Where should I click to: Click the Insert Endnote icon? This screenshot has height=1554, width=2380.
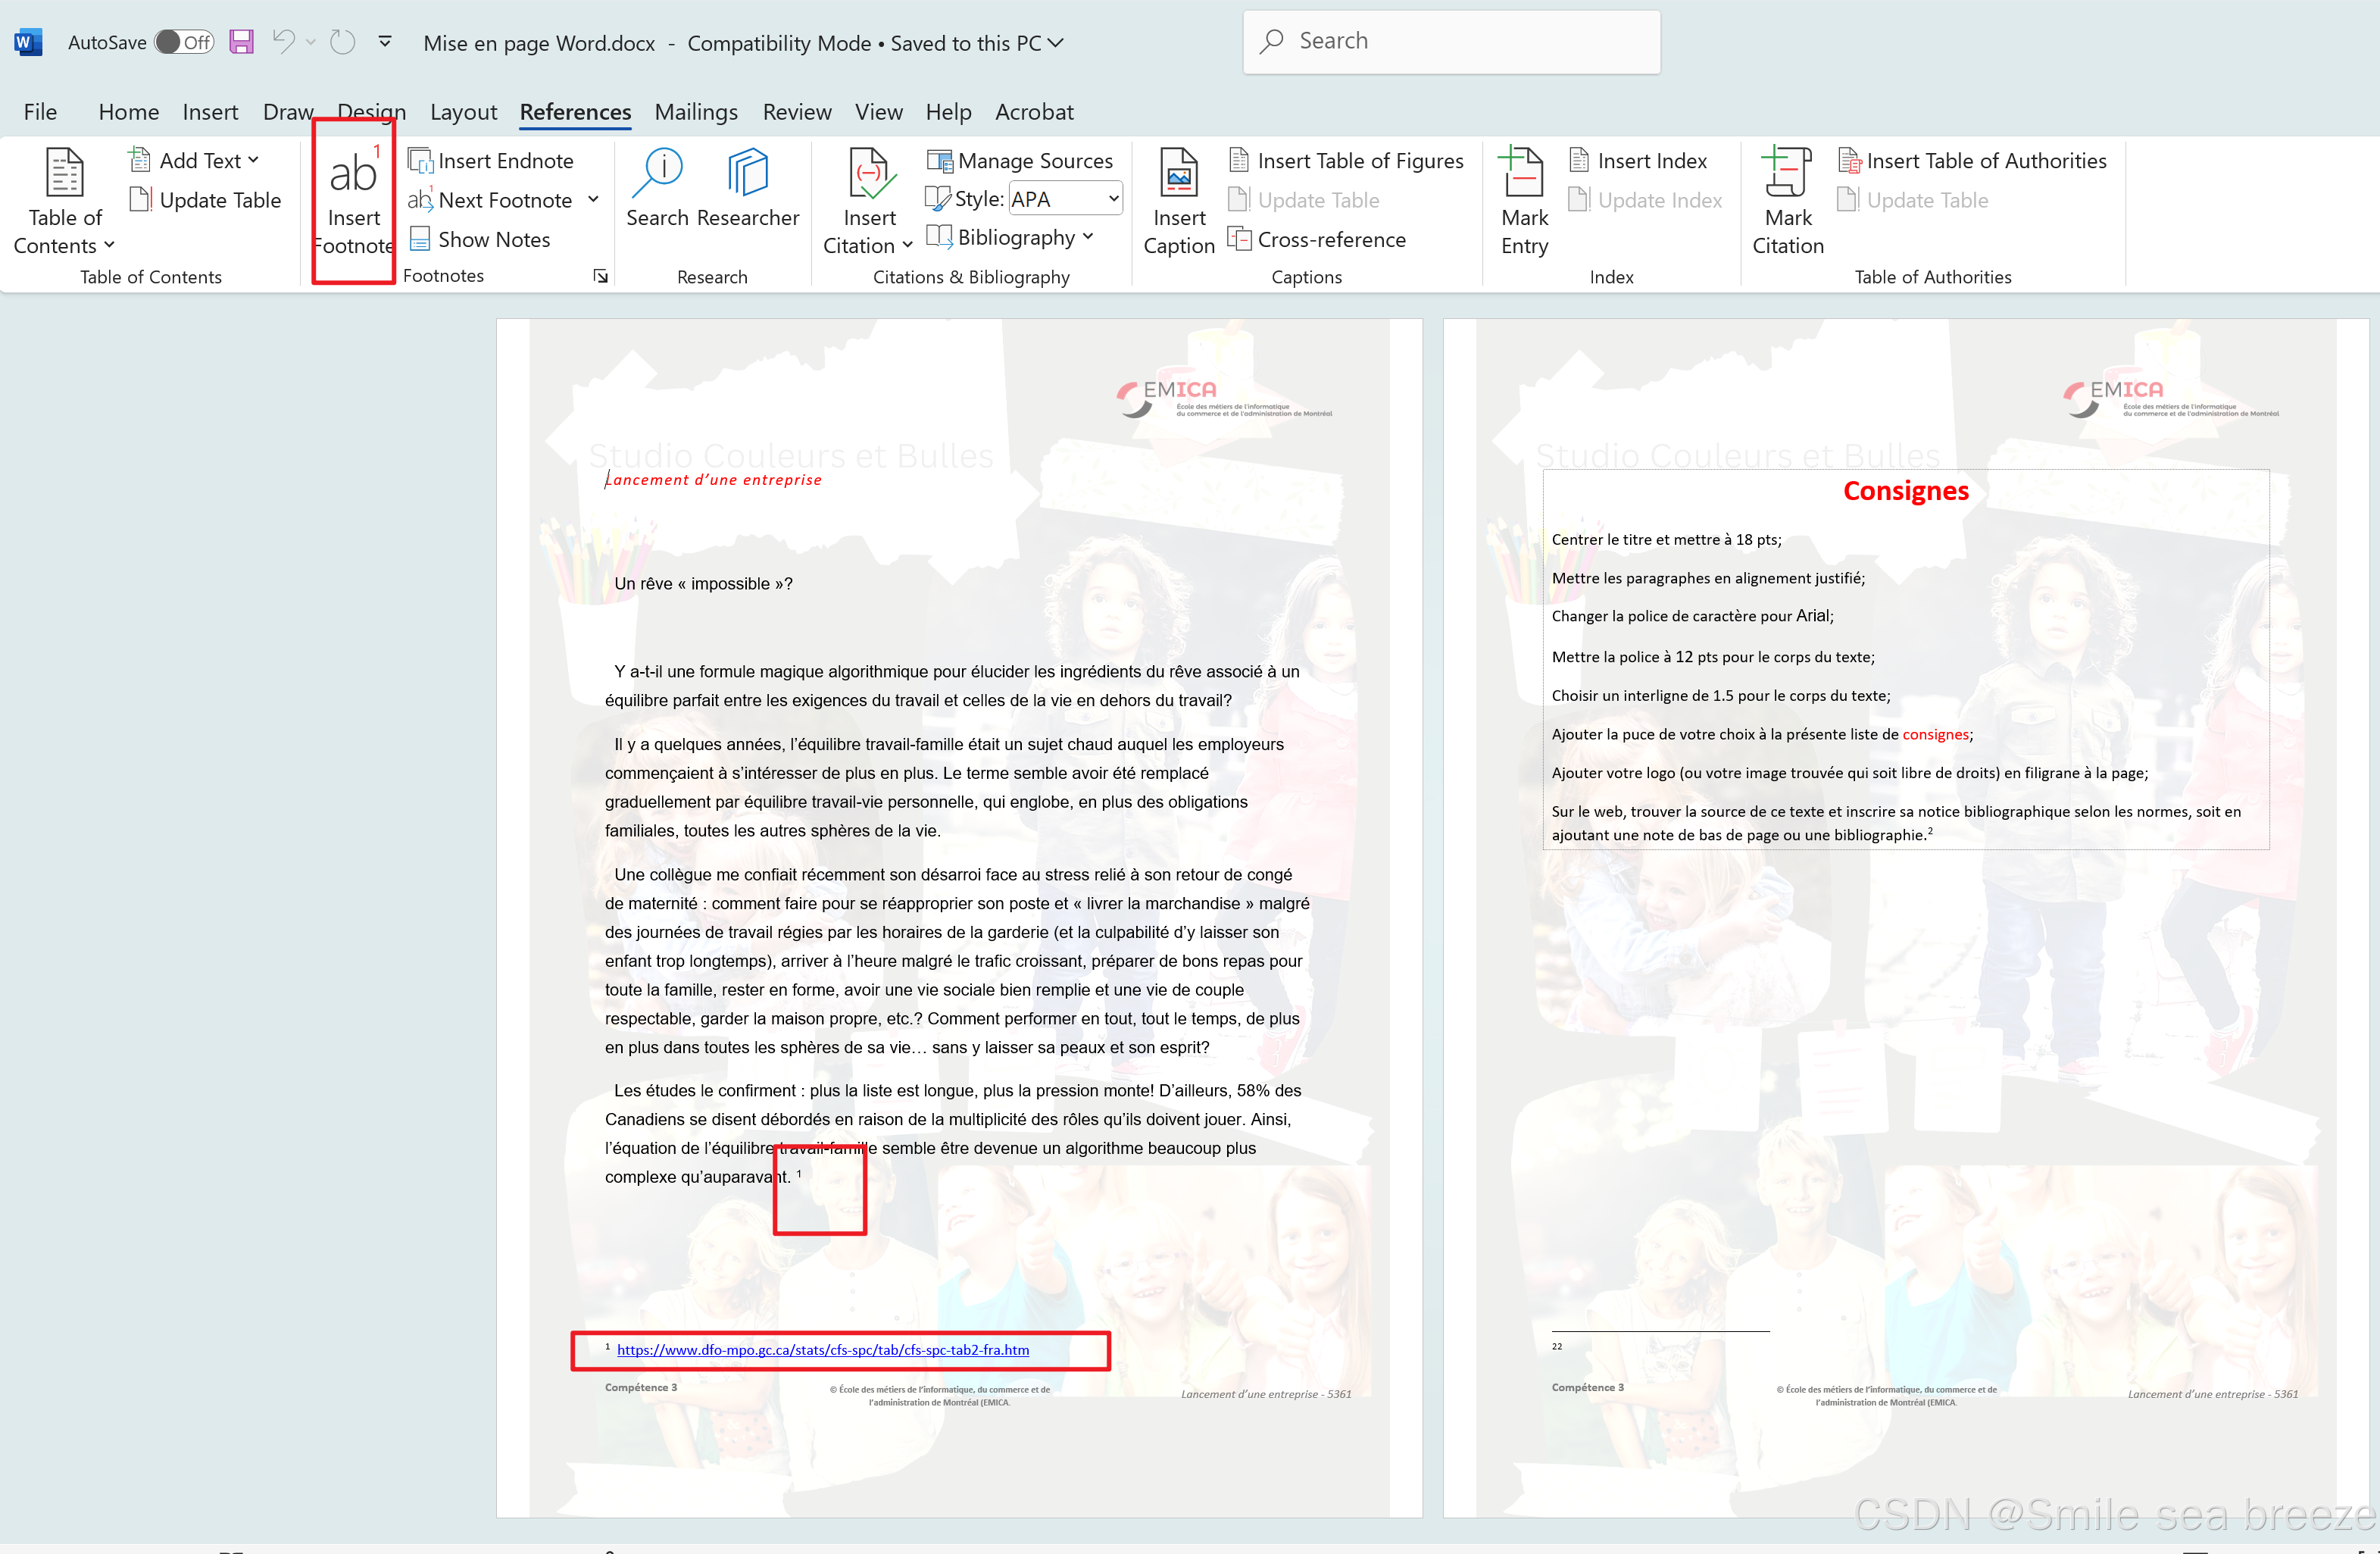click(420, 161)
